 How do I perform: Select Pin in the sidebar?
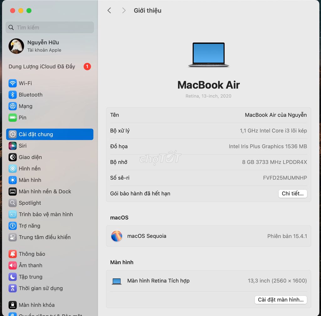click(x=50, y=118)
